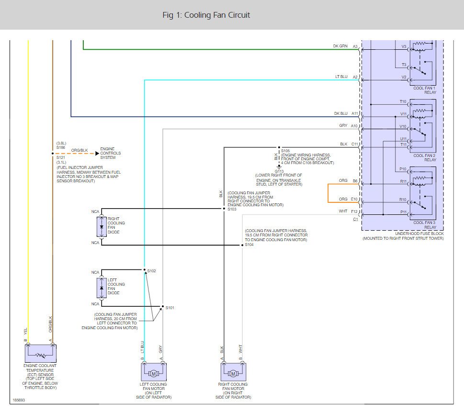Click the Fig 1: Cooling Fan Circuit title

tap(206, 15)
